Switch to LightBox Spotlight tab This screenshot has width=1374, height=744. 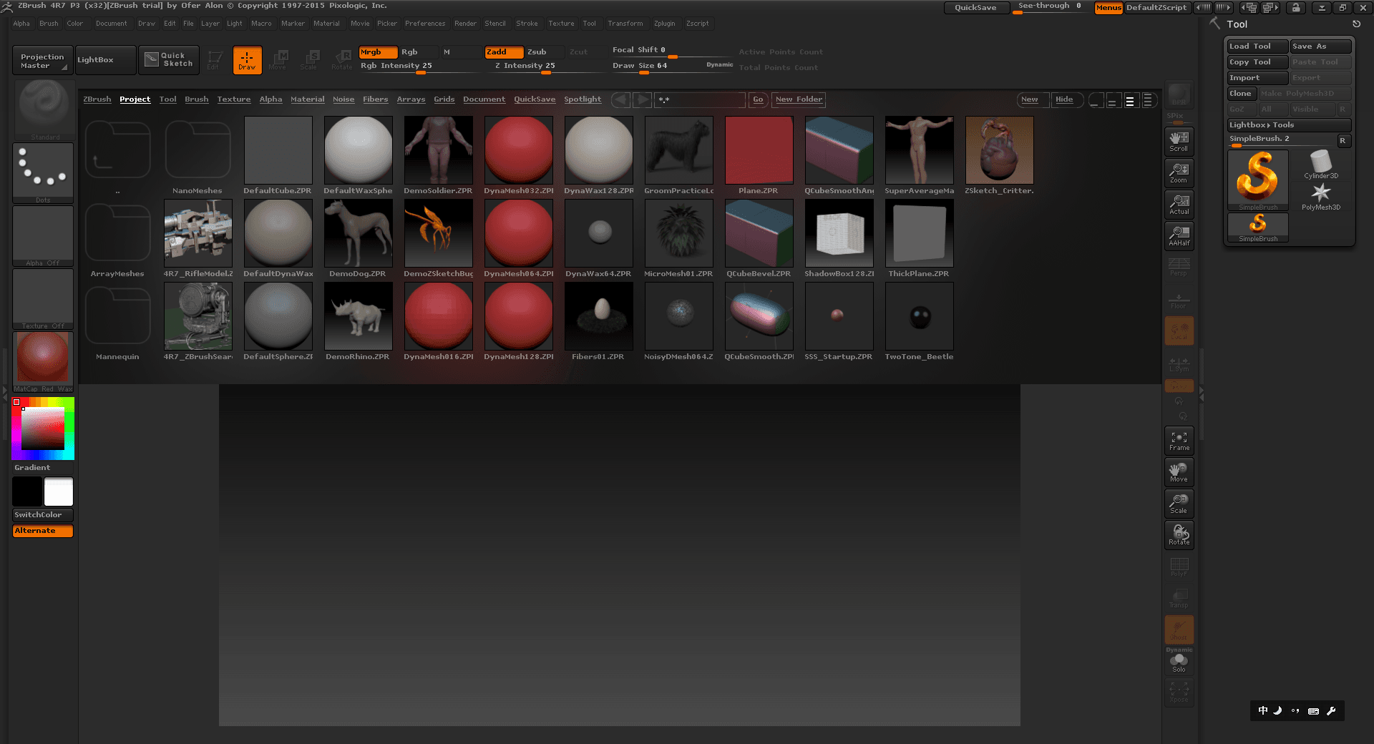tap(583, 99)
